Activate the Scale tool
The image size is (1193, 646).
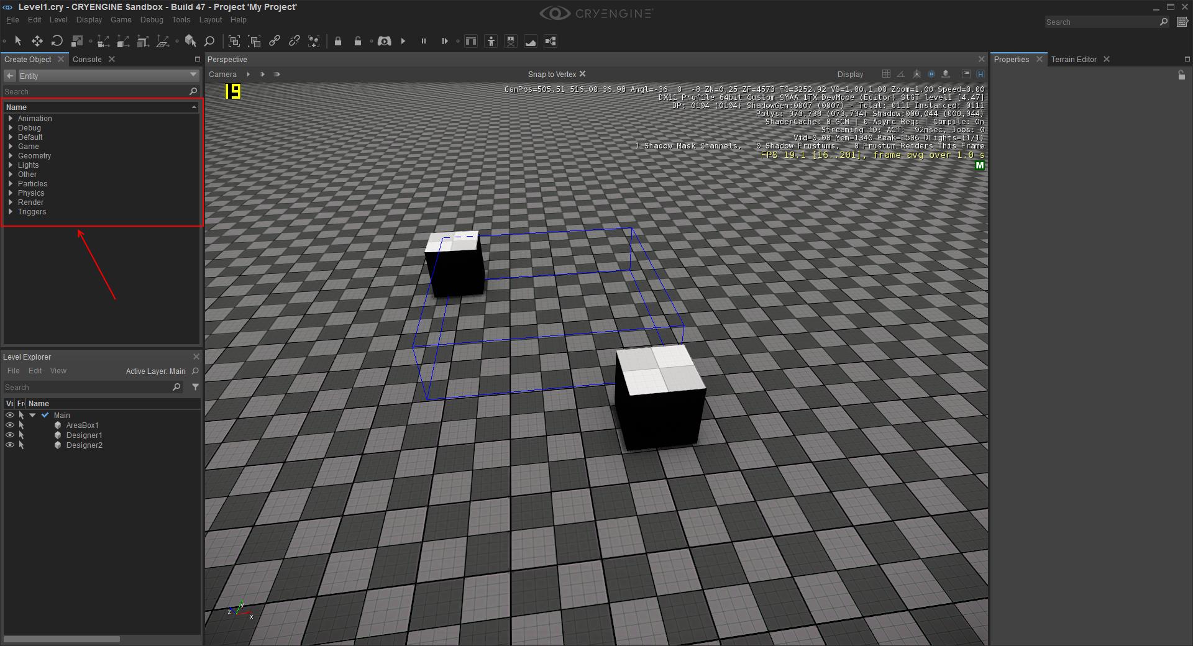77,41
